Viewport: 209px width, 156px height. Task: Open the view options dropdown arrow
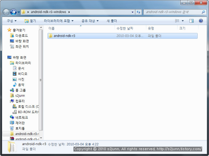183,21
